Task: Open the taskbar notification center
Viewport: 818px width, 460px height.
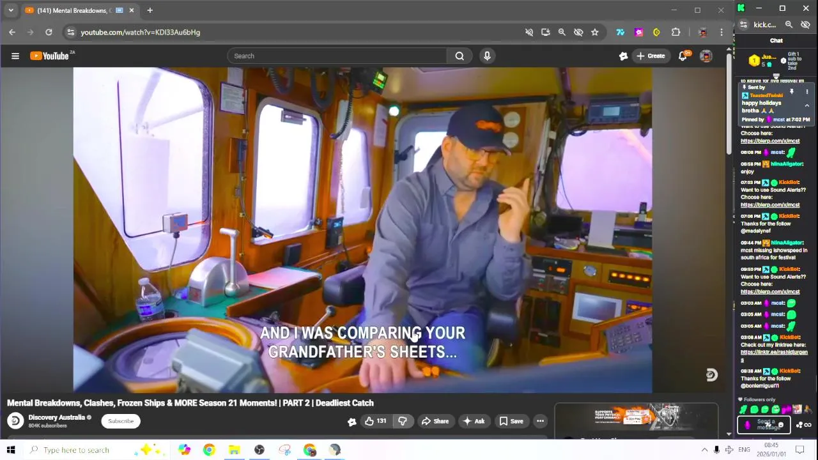Action: coord(799,450)
